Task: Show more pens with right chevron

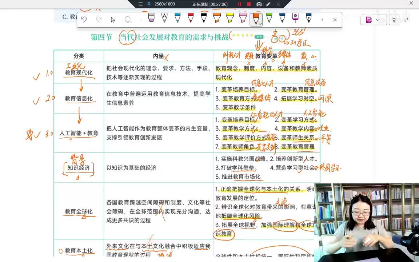Action: [322, 20]
